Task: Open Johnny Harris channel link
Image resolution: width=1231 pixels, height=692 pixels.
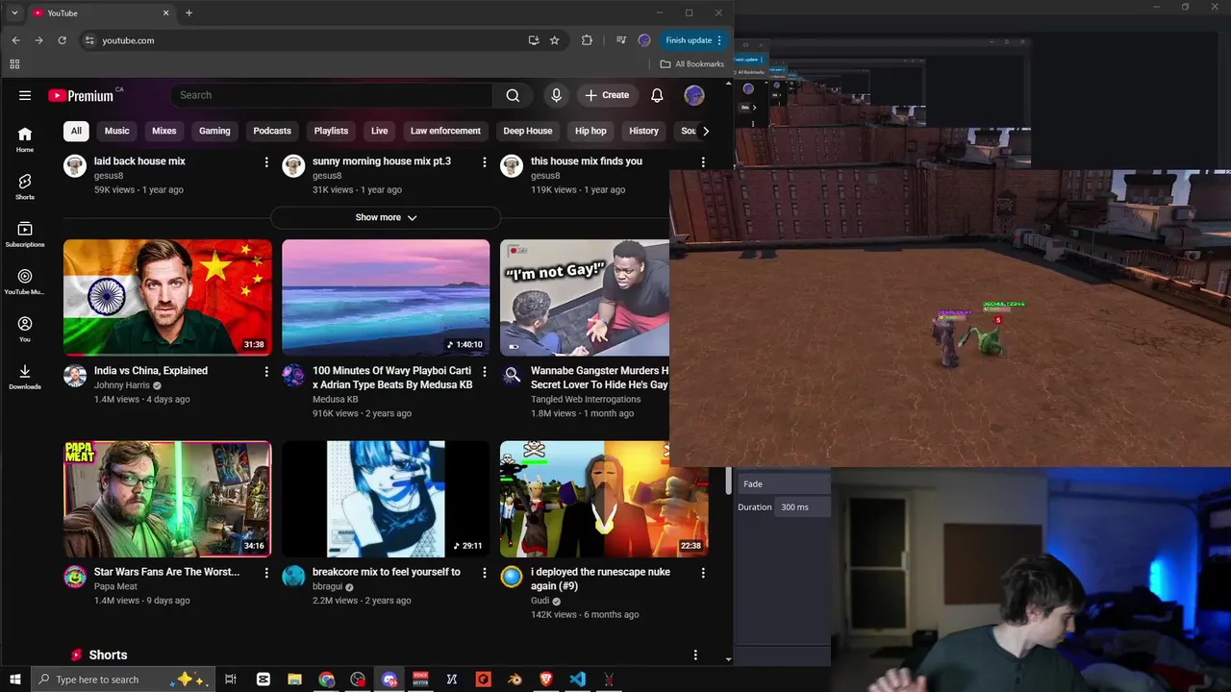Action: [x=122, y=385]
